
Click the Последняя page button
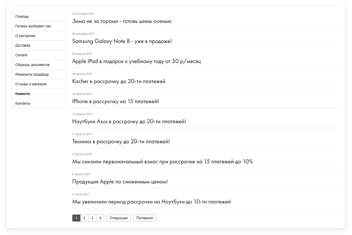[x=144, y=218]
